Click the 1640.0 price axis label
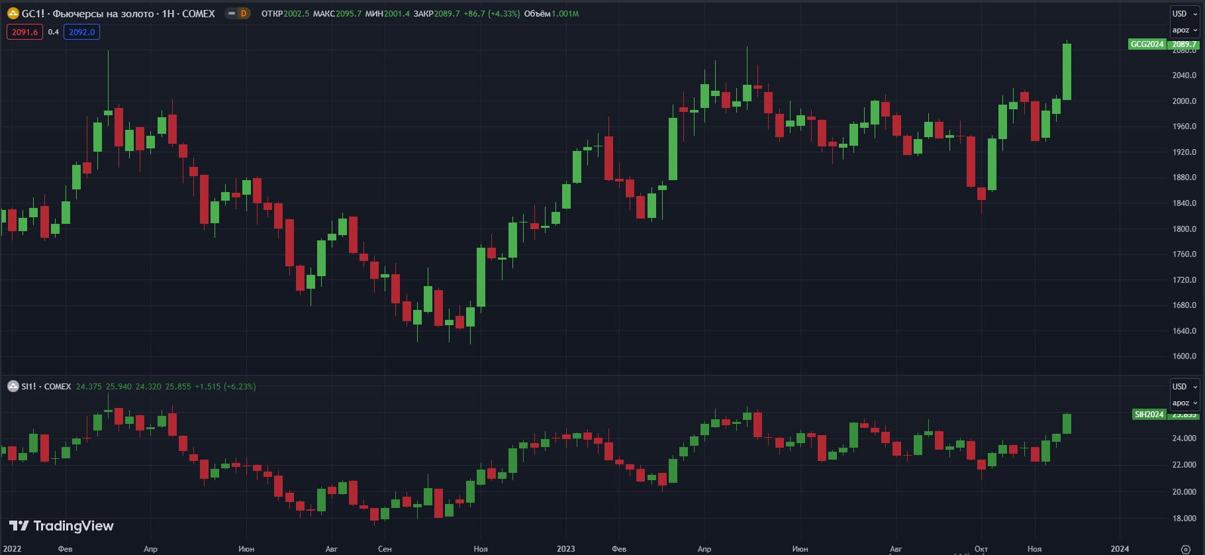This screenshot has height=555, width=1205. tap(1184, 331)
